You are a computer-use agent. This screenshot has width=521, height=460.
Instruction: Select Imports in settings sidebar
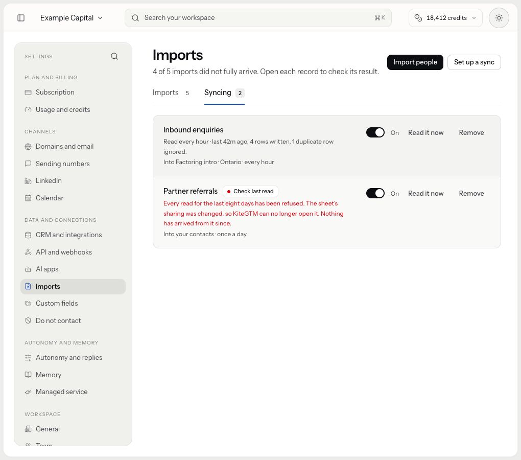pyautogui.click(x=73, y=287)
